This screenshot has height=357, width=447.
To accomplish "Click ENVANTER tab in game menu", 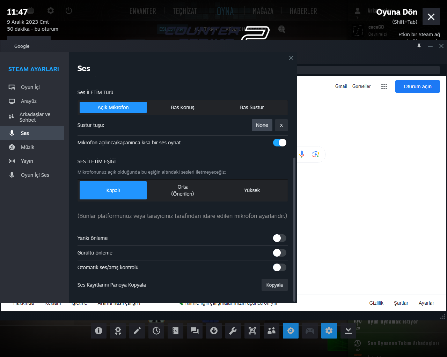I will 143,11.
